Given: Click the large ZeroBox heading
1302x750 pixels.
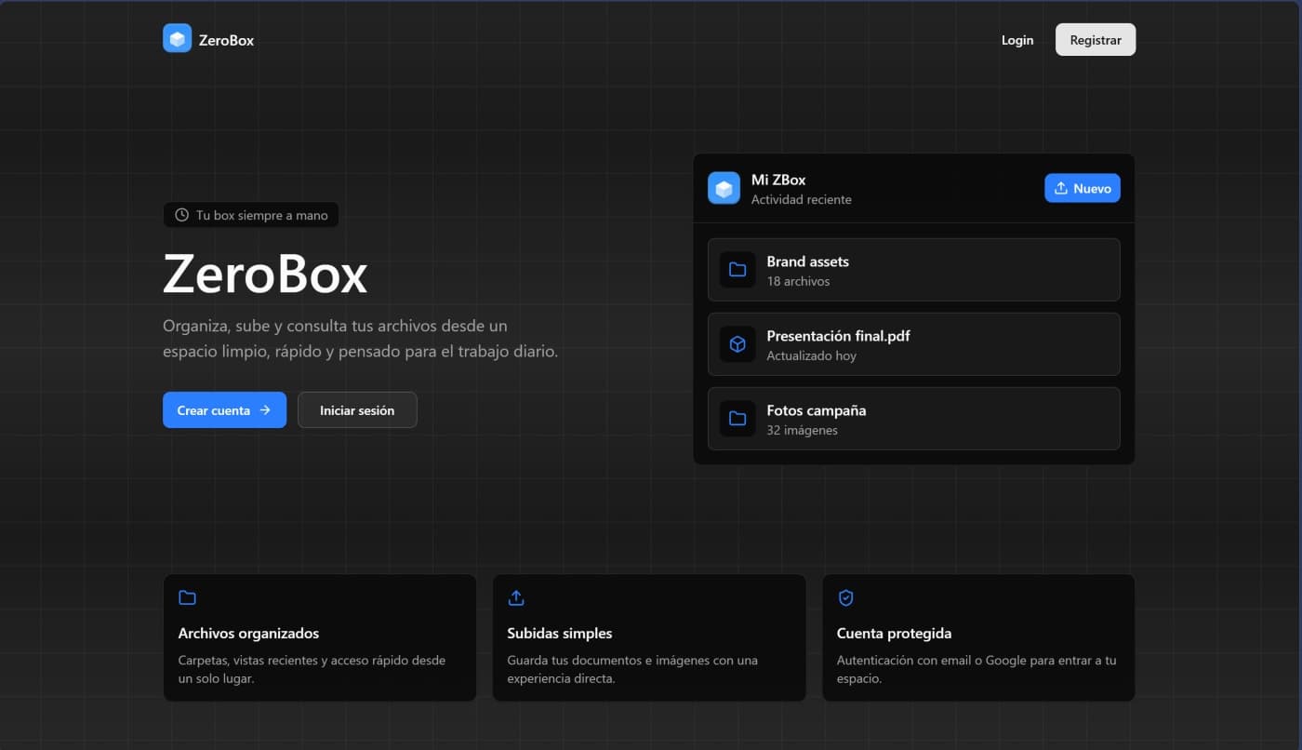Looking at the screenshot, I should [x=265, y=275].
